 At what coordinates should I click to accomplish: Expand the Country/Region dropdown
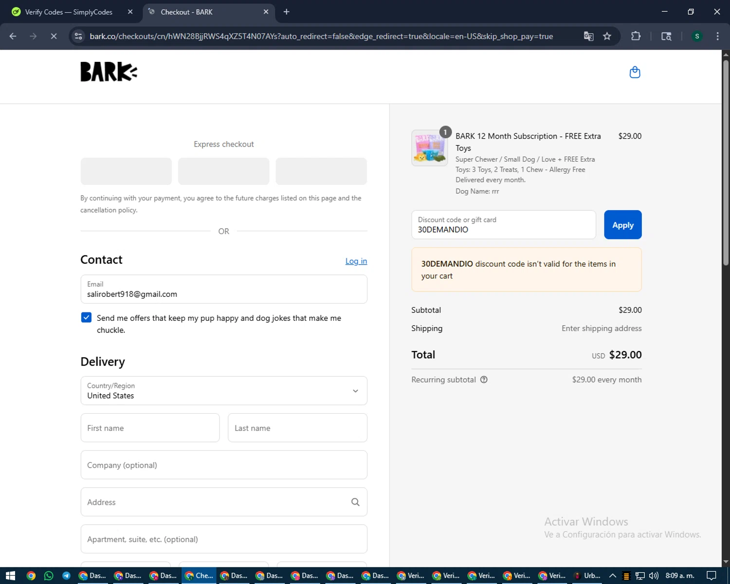tap(224, 390)
